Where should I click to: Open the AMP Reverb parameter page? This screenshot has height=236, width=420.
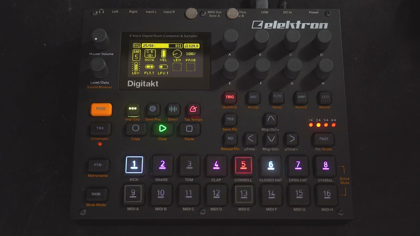coord(302,97)
